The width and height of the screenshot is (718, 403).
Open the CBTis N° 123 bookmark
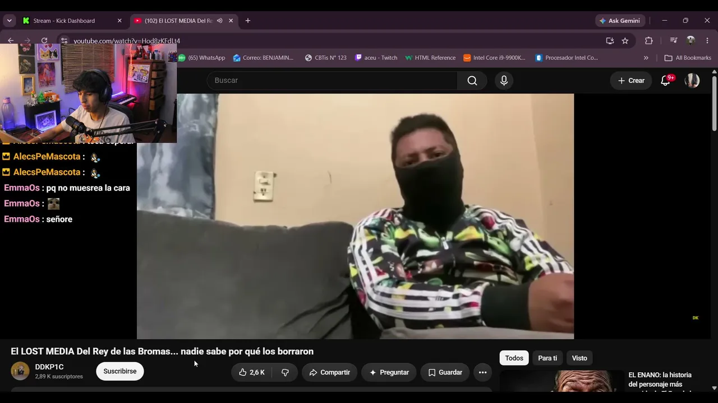[x=326, y=58]
